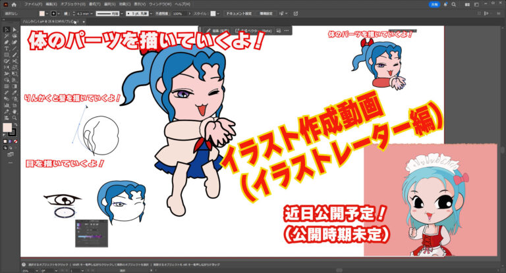Select the Eyedropper tool

(14, 93)
